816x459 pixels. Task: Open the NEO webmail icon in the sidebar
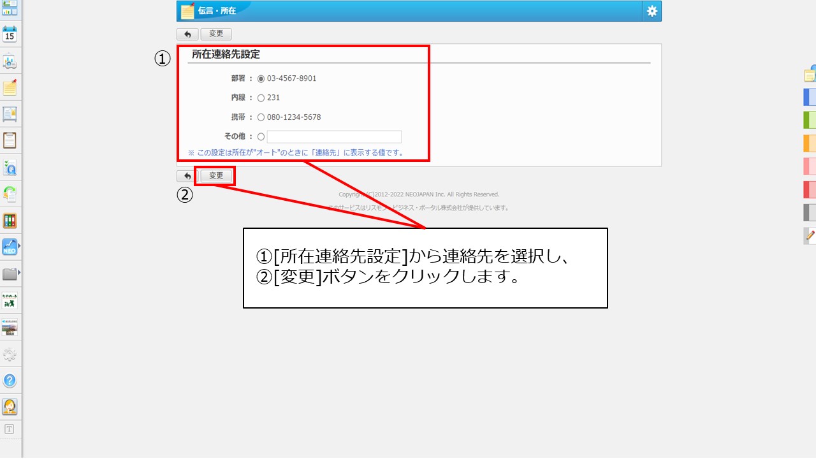click(10, 246)
